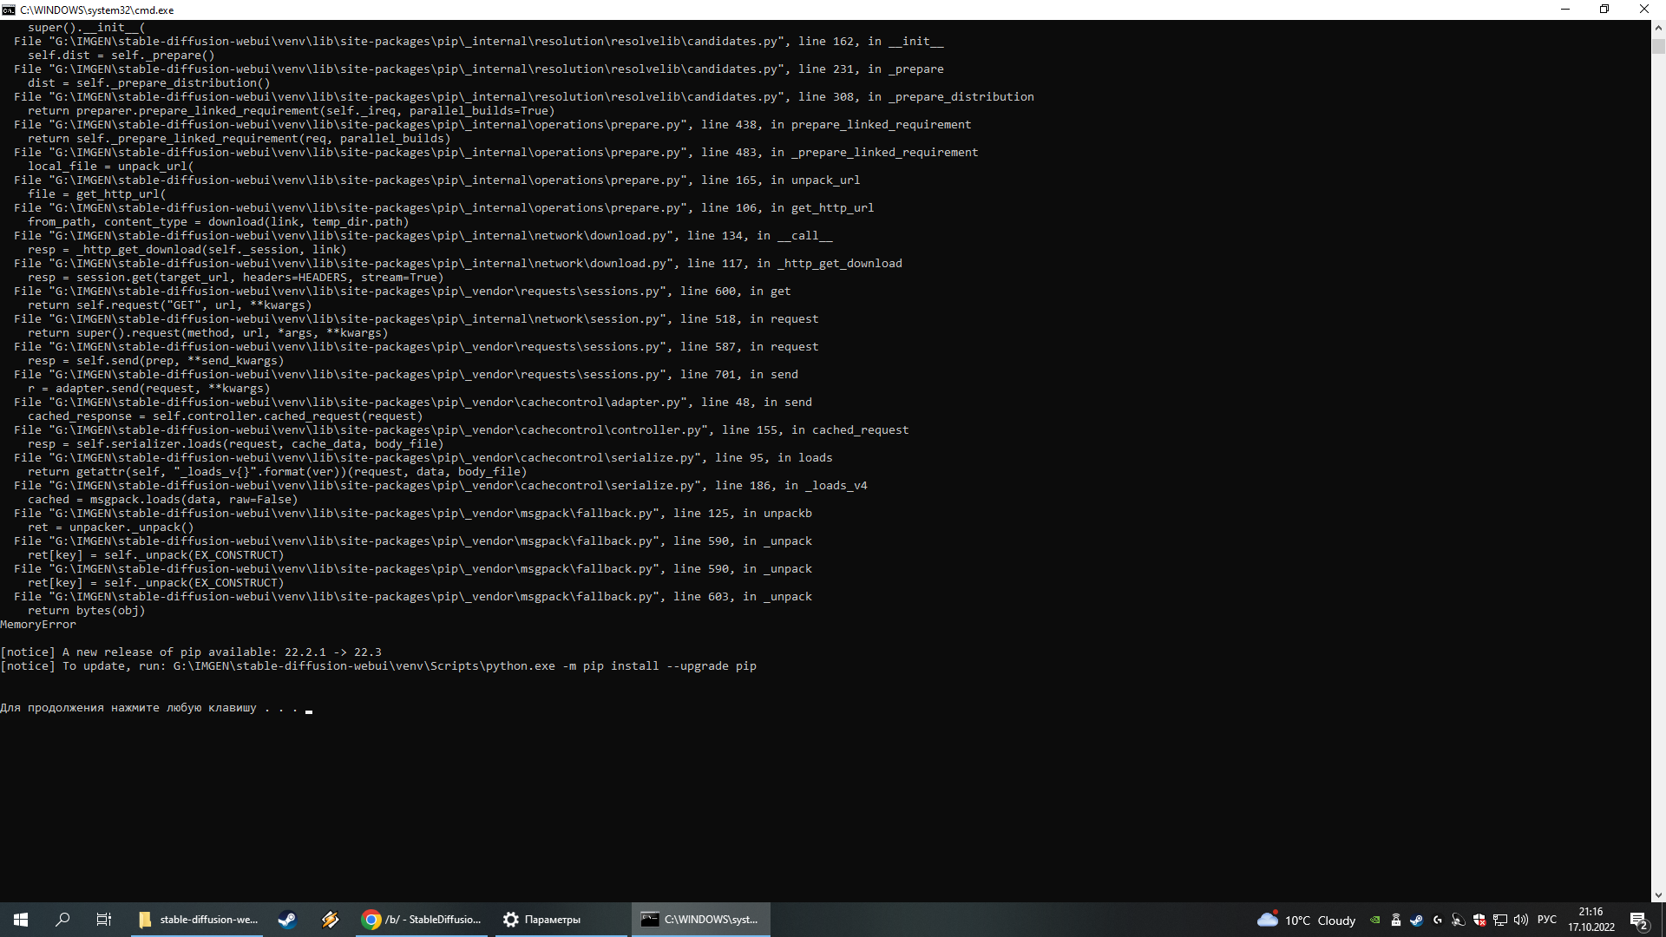Click the taskbar search magnifier icon
1666x937 pixels.
click(62, 920)
